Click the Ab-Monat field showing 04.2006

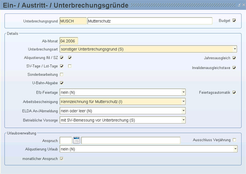click(69, 41)
